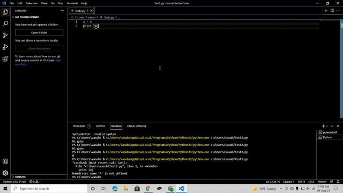Open the Edit menu
343x193 pixels.
pyautogui.click(x=20, y=3)
